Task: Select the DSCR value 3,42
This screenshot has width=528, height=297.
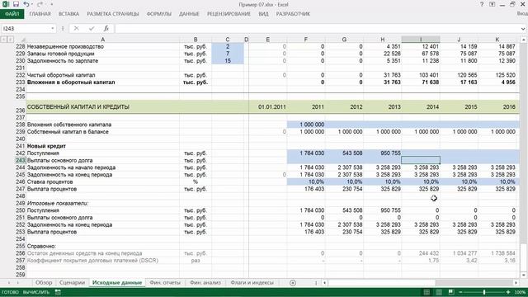Action: (x=459, y=261)
